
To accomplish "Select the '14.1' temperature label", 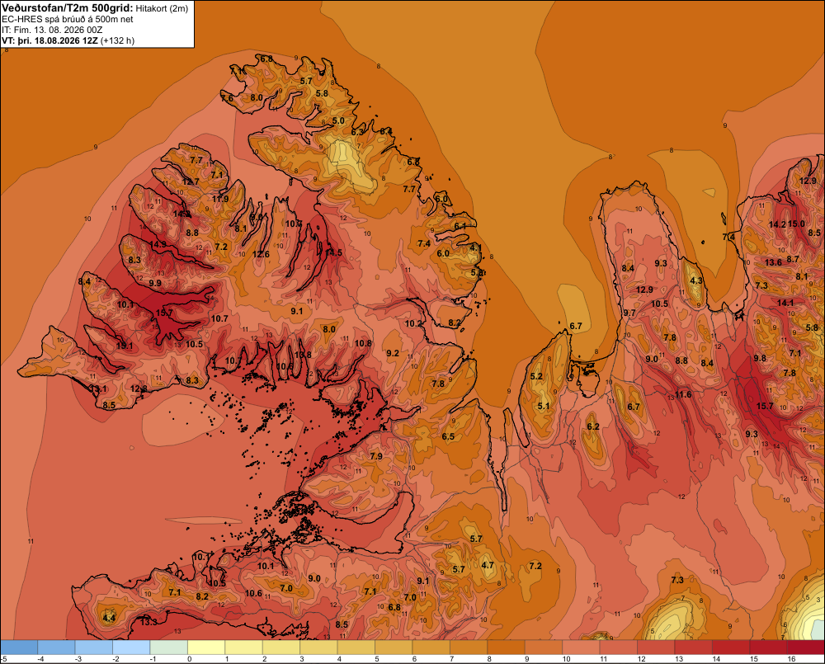I will pos(785,303).
